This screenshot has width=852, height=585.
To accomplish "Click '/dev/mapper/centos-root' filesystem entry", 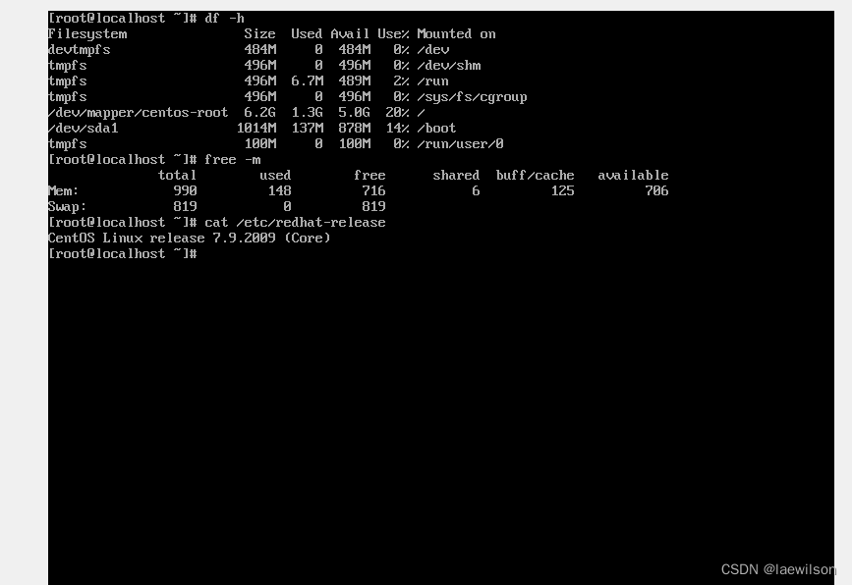I will (138, 112).
